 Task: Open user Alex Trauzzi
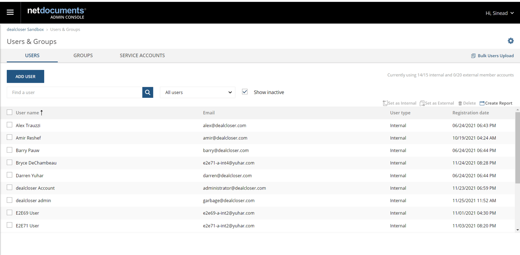tap(28, 125)
